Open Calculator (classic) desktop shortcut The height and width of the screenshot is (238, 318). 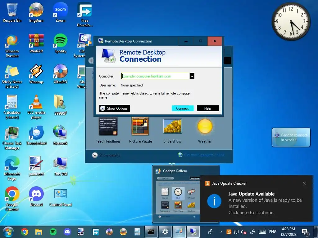click(x=12, y=107)
